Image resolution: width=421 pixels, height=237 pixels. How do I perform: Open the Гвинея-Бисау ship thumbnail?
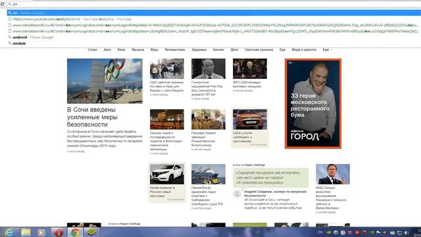pyautogui.click(x=209, y=174)
